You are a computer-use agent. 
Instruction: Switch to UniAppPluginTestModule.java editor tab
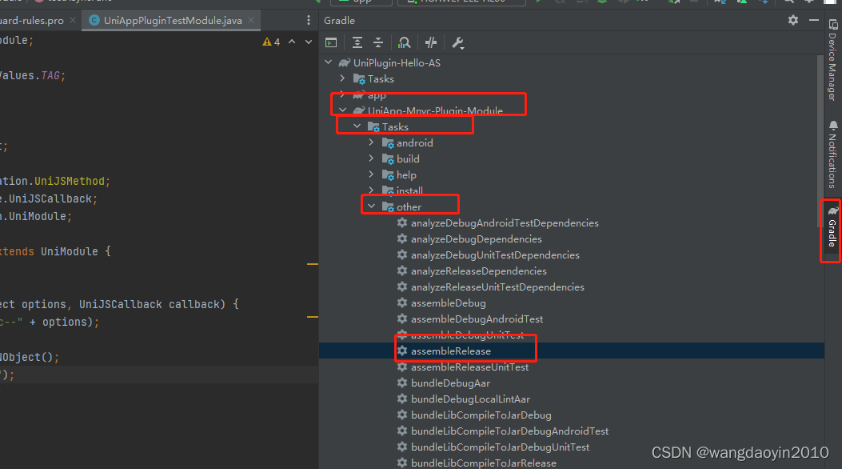[x=173, y=21]
